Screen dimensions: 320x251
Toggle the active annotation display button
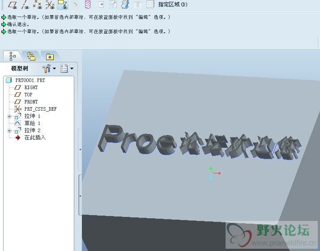[x=63, y=4]
